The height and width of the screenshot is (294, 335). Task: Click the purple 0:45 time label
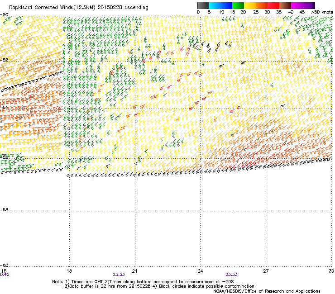point(5,275)
